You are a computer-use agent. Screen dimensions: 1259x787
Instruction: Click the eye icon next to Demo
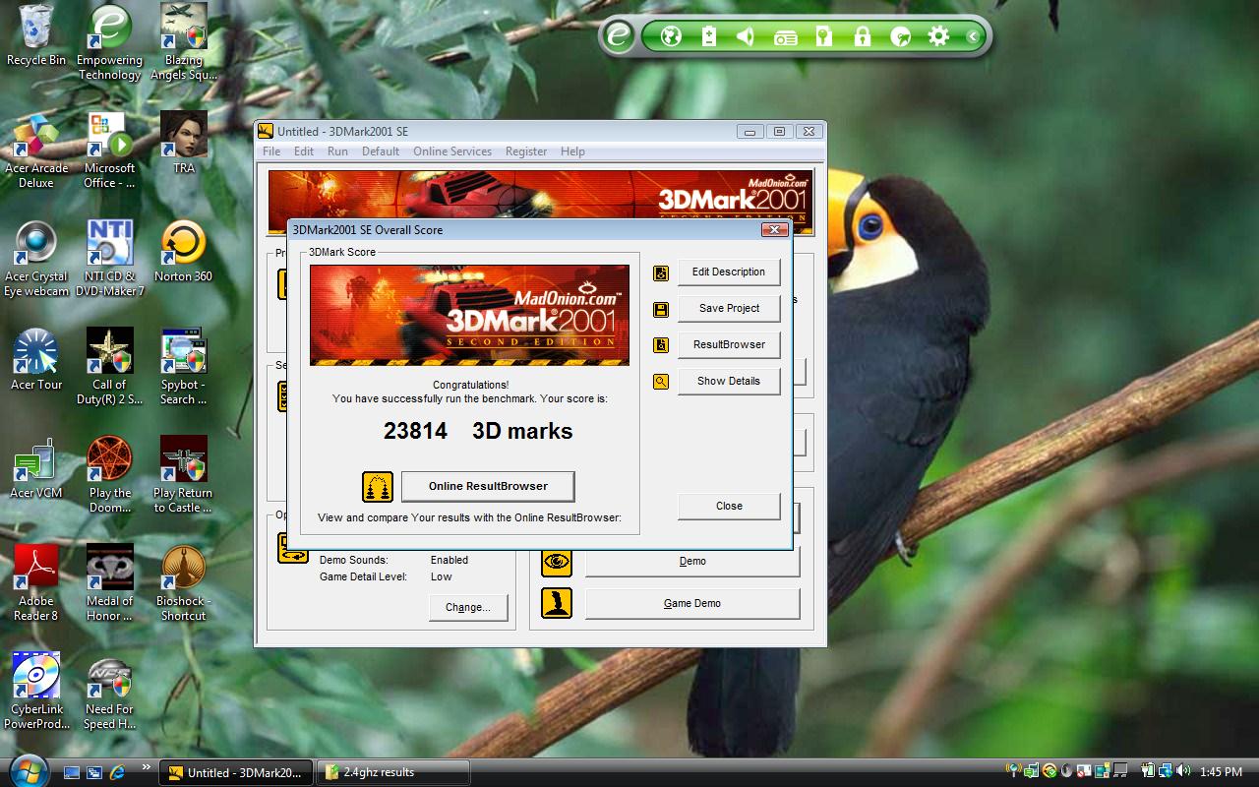point(557,562)
